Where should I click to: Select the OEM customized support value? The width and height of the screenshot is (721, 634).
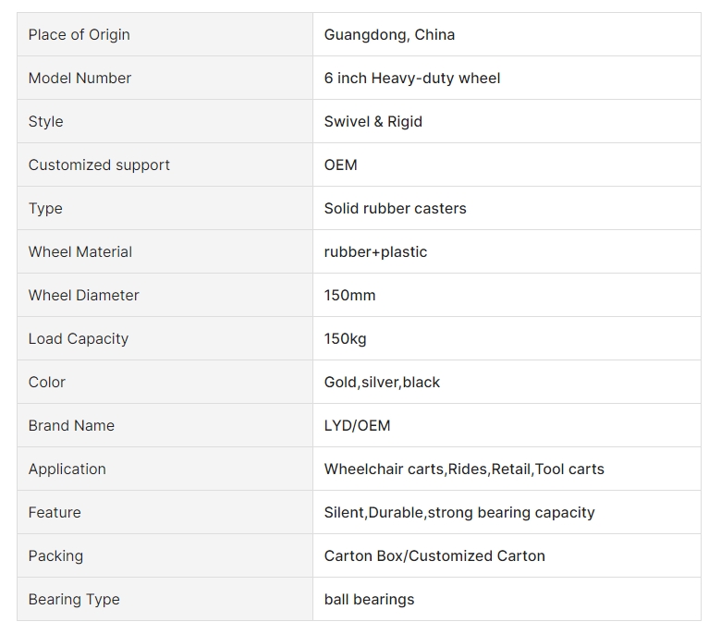click(x=341, y=165)
